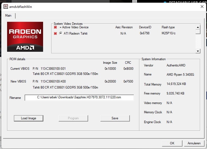207x149 pixels.
Task: Click the DeviceID column header
Action: tap(145, 27)
